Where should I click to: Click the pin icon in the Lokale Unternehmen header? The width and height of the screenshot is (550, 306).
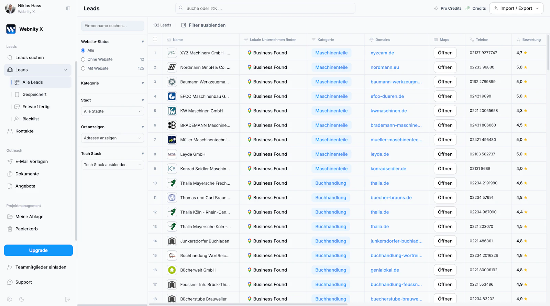246,40
